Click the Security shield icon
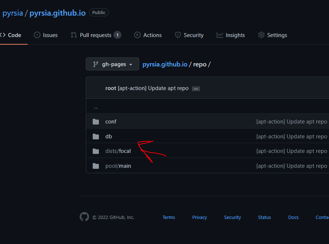329x244 pixels. pos(178,35)
